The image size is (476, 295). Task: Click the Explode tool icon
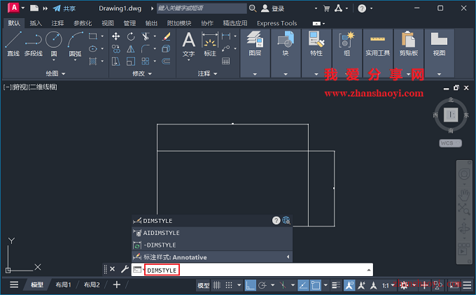[166, 49]
